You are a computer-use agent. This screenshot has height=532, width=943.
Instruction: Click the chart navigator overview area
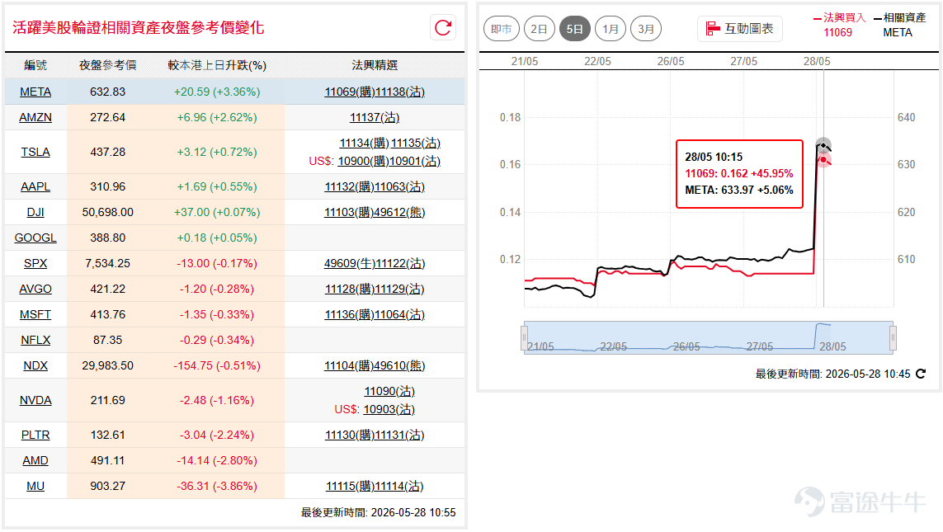[x=709, y=337]
